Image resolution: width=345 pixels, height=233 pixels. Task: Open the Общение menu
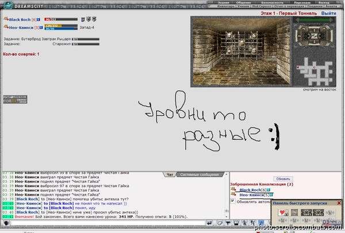click(243, 2)
